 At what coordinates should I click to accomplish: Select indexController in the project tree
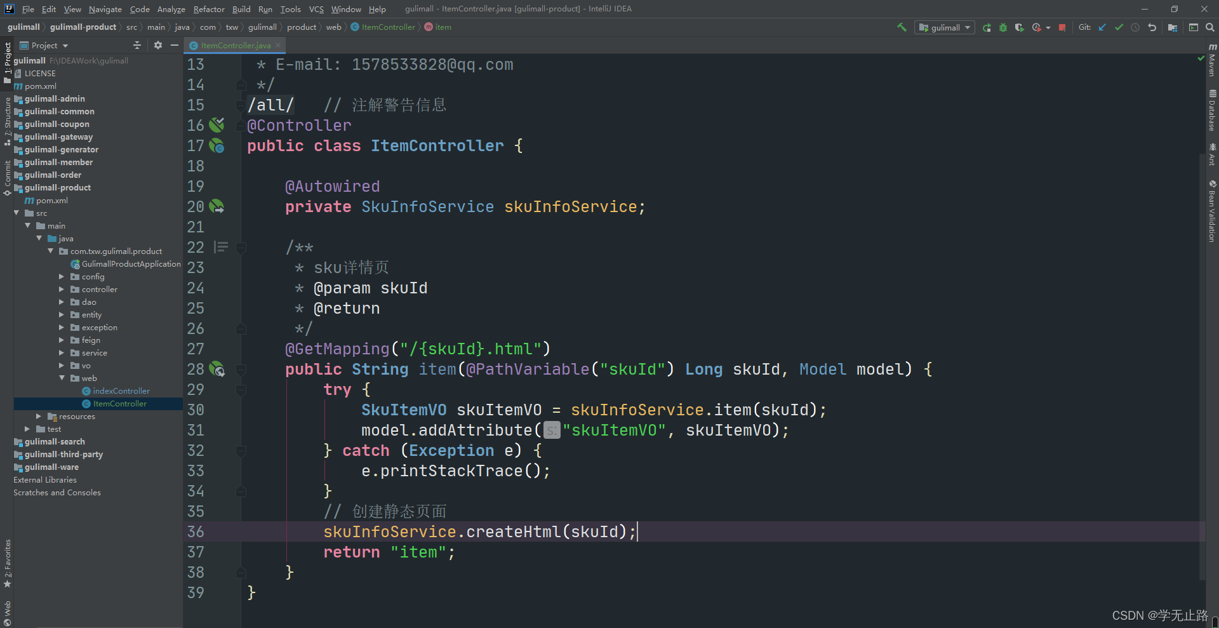[x=121, y=391]
